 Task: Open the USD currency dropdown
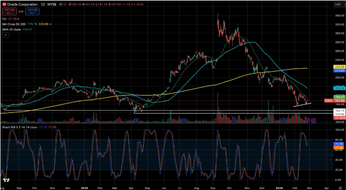(x=338, y=5)
